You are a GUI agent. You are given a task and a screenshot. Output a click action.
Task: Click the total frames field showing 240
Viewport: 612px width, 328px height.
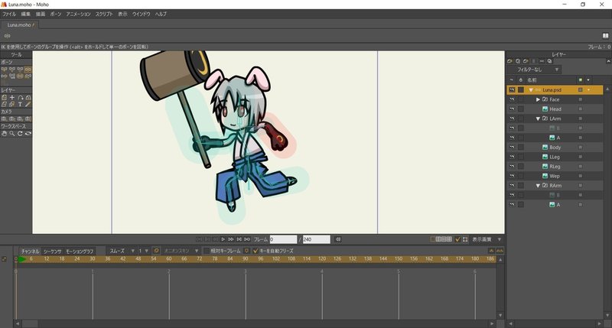point(316,239)
